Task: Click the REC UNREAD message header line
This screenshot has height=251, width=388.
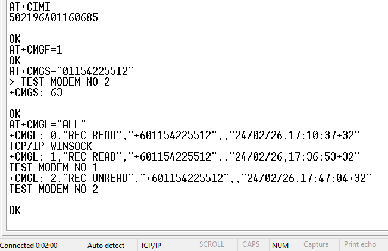Action: click(190, 178)
